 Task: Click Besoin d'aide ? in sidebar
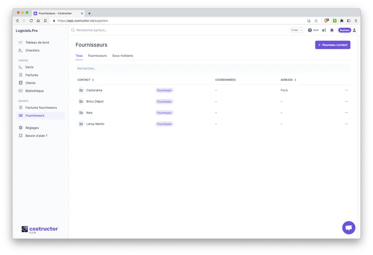tap(36, 136)
